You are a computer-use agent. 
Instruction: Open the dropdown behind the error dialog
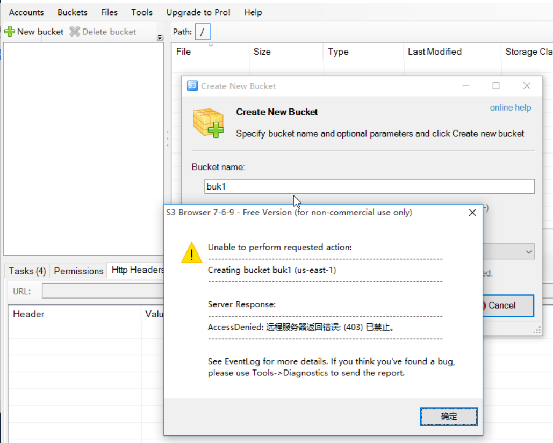click(529, 252)
